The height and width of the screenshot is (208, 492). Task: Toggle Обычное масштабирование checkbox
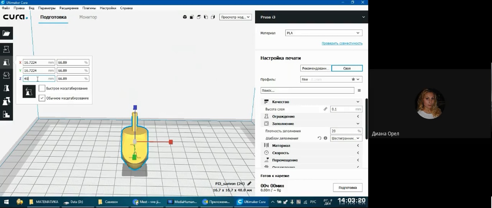42,98
